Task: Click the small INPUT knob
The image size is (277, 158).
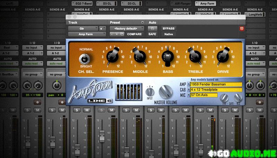Action: pyautogui.click(x=150, y=92)
